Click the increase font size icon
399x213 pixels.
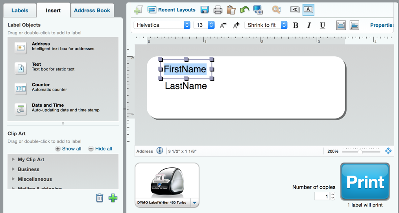coord(236,25)
